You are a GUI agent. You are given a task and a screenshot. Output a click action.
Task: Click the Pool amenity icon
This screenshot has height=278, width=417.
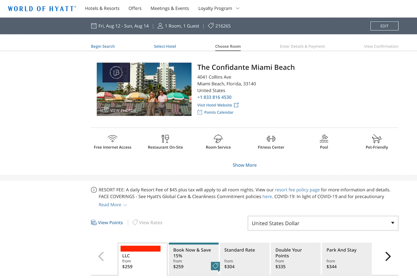[324, 139]
